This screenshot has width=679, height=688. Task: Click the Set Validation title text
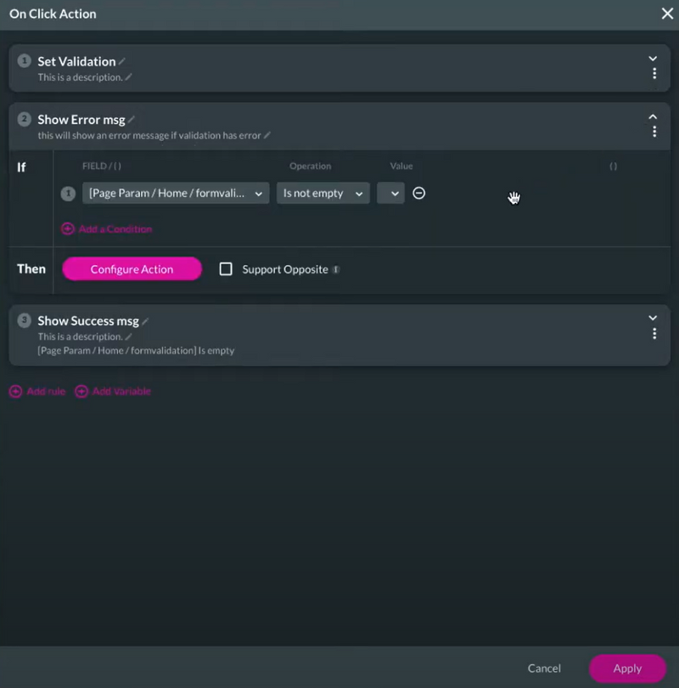coord(76,61)
